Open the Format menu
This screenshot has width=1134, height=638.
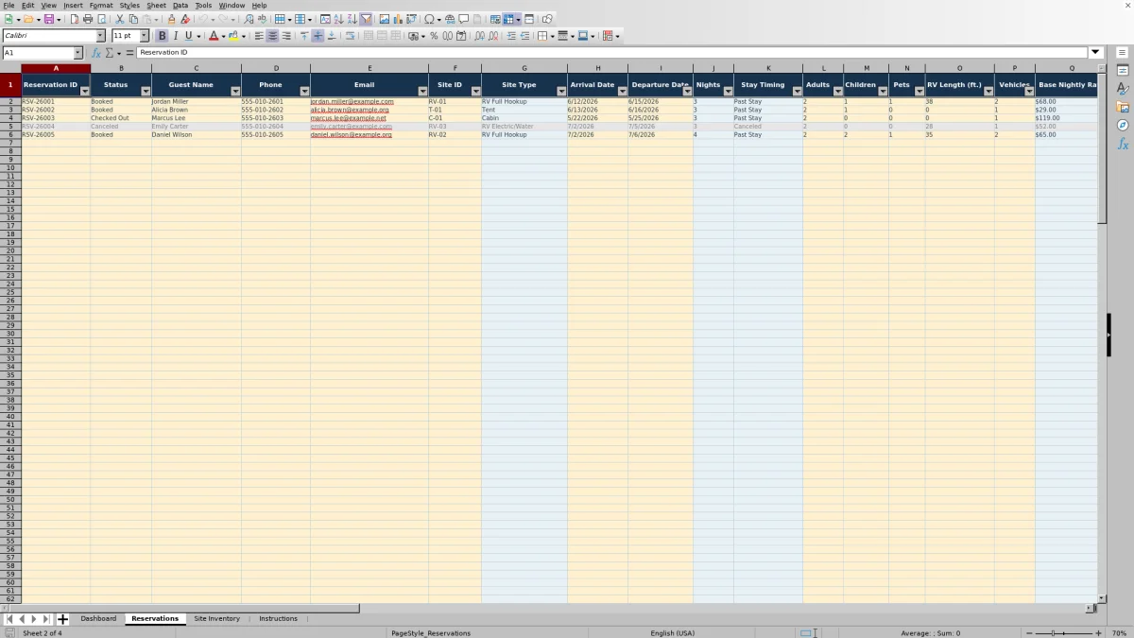click(x=101, y=5)
